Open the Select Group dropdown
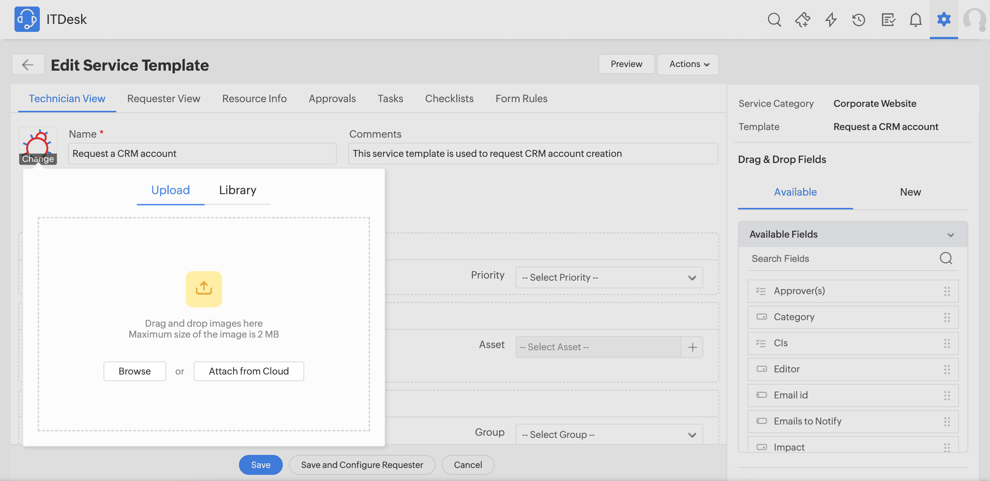This screenshot has height=481, width=990. (609, 435)
